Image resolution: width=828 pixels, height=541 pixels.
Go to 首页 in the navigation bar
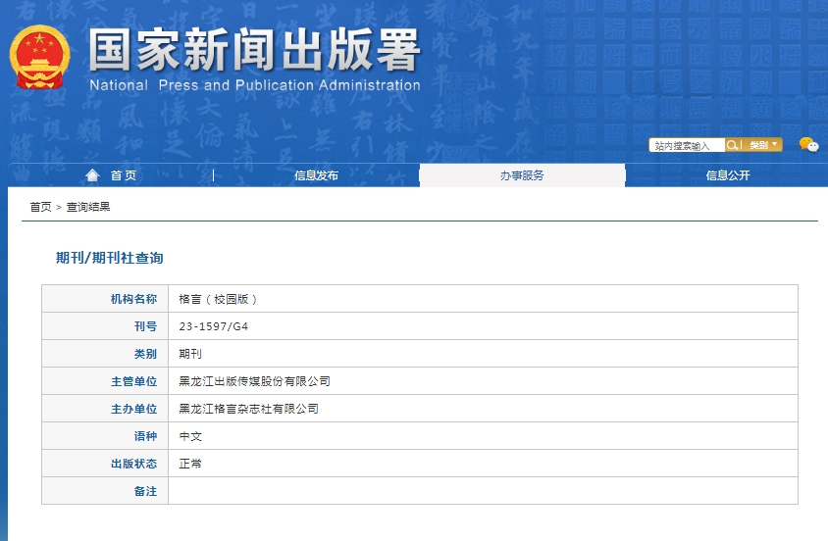click(x=124, y=175)
